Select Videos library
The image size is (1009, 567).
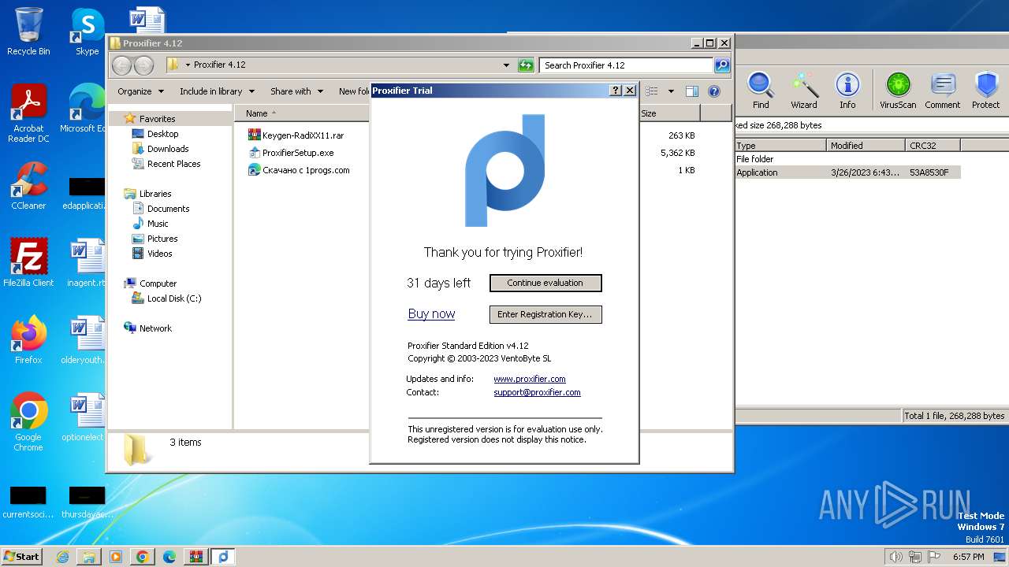159,254
